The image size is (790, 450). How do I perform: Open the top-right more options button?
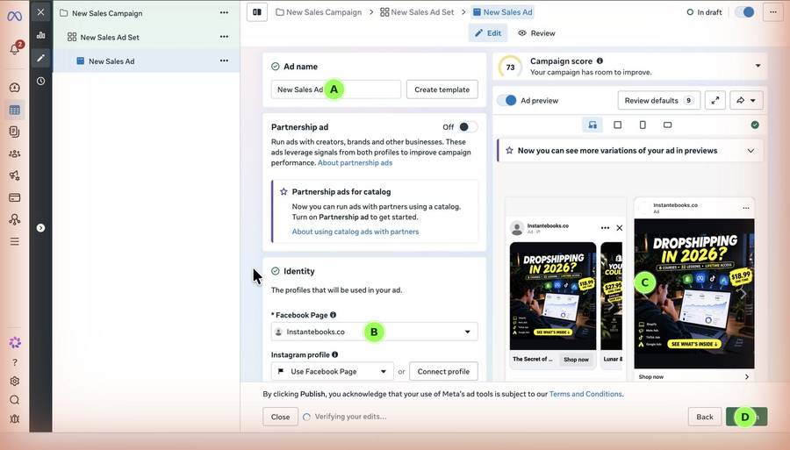772,12
